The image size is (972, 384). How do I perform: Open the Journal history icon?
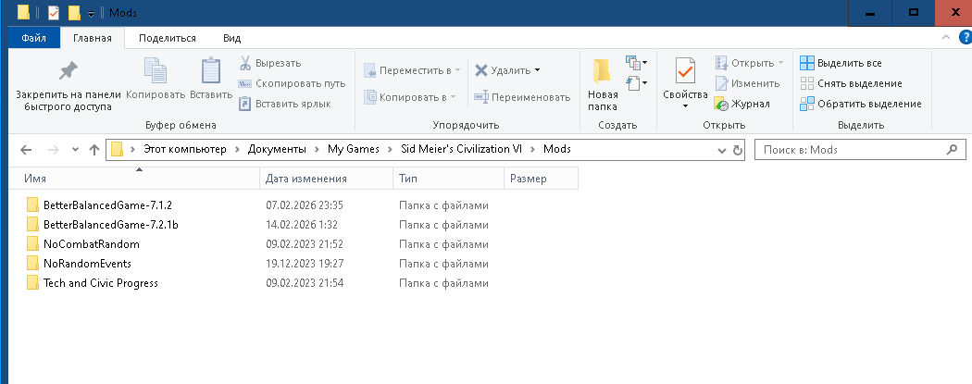pos(722,104)
